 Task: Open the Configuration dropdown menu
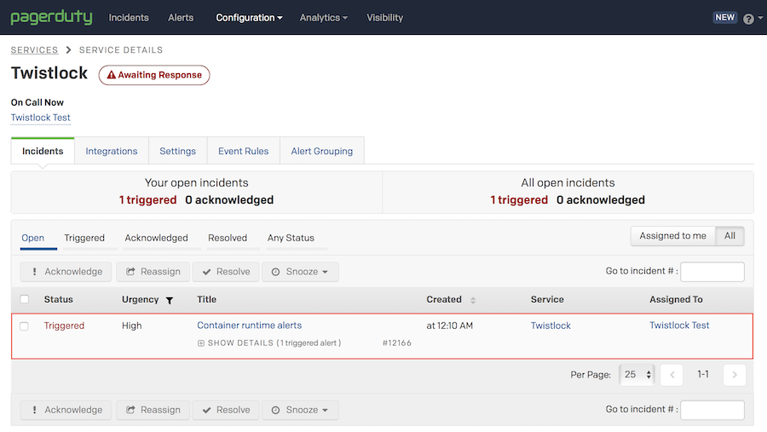249,17
